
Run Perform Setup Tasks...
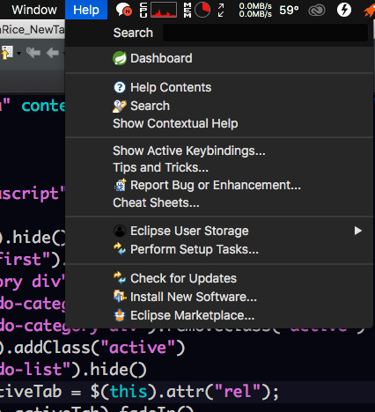pos(219,249)
